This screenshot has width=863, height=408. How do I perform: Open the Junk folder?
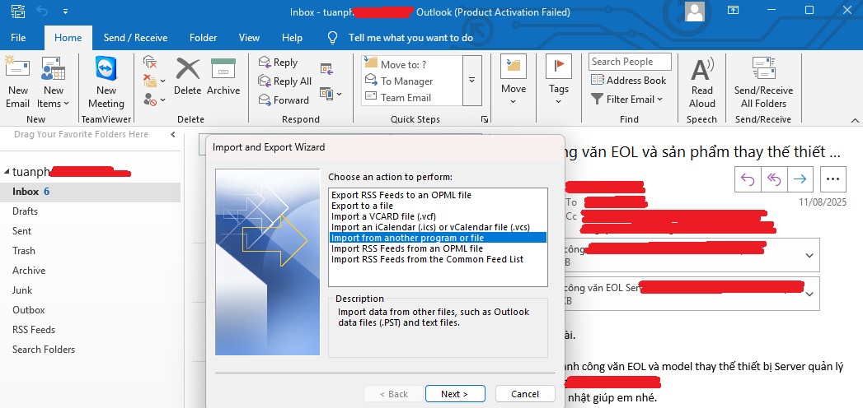pyautogui.click(x=22, y=290)
